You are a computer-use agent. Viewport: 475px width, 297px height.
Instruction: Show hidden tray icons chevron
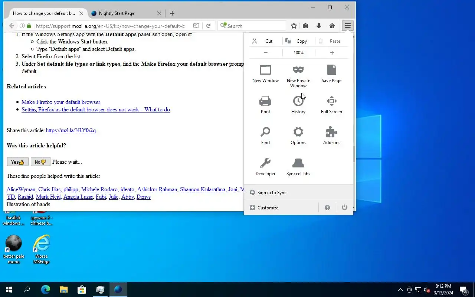[400, 290]
